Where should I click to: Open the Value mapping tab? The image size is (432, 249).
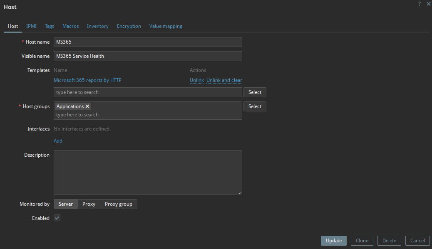(x=166, y=26)
